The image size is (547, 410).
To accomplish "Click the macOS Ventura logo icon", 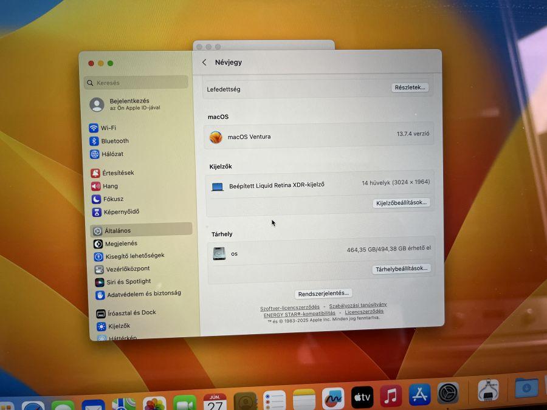I will [x=216, y=137].
